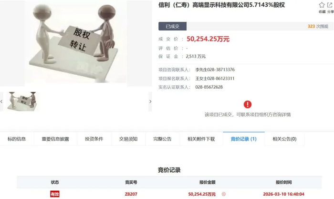Open the 投资条件 tab

tap(94, 139)
